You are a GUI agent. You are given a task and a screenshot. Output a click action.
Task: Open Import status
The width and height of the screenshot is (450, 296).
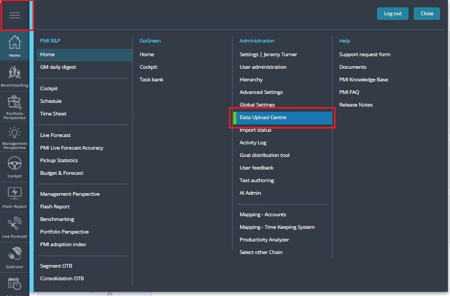pos(255,130)
